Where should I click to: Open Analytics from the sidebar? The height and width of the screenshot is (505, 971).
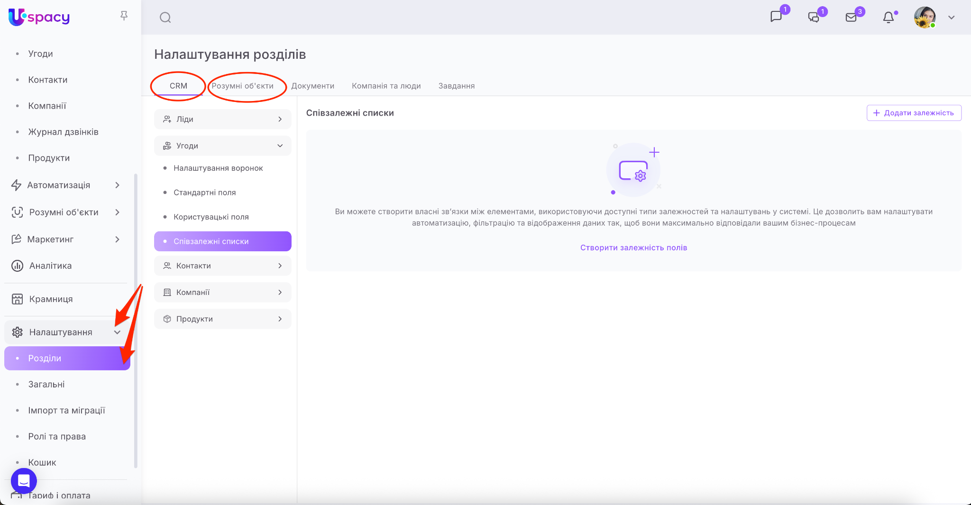tap(50, 266)
